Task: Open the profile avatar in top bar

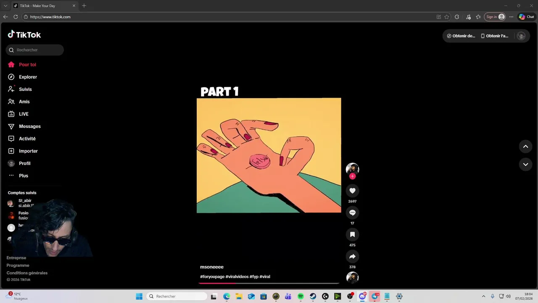Action: (x=521, y=36)
